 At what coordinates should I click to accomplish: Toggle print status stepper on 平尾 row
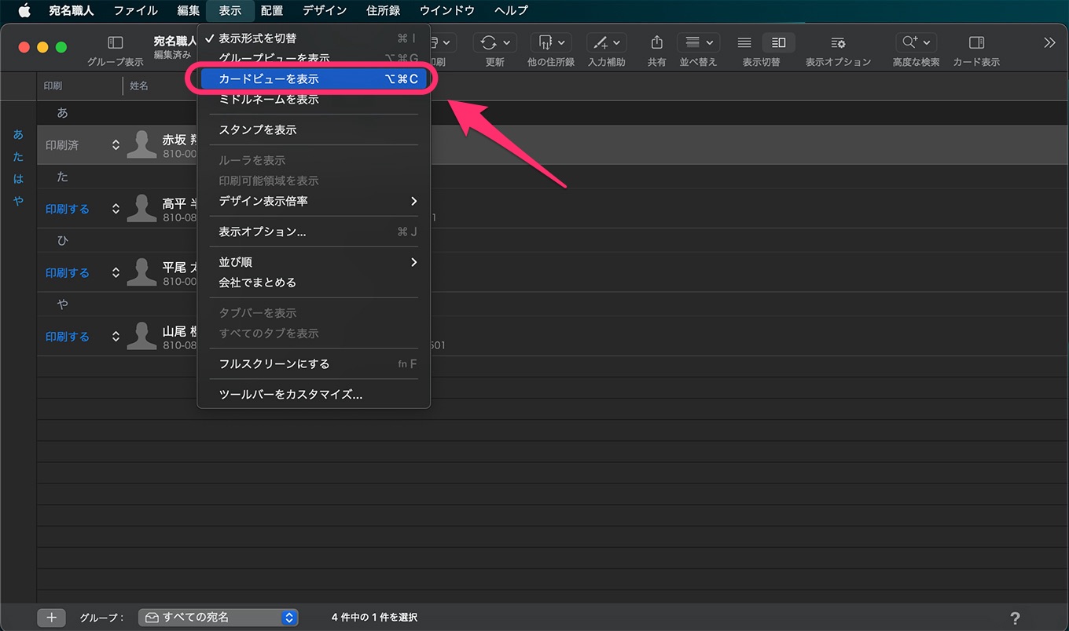[116, 272]
